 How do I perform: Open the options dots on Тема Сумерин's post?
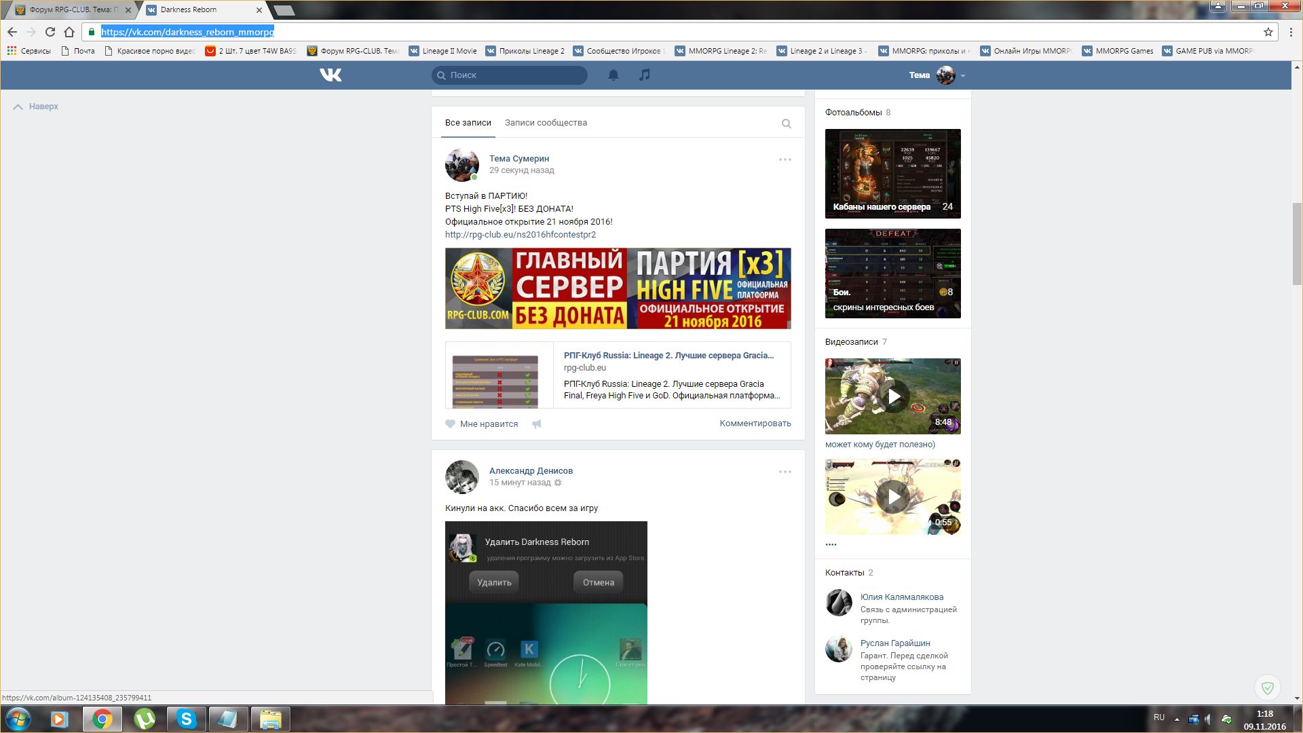click(785, 159)
